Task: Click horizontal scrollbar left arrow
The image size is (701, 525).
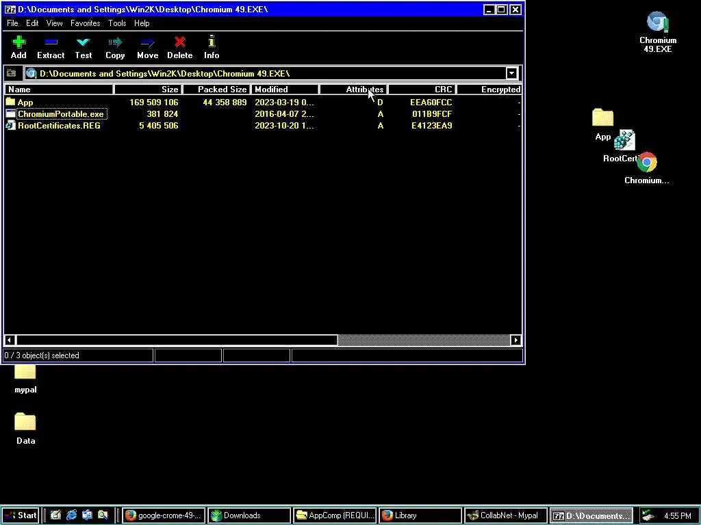Action: pos(9,340)
